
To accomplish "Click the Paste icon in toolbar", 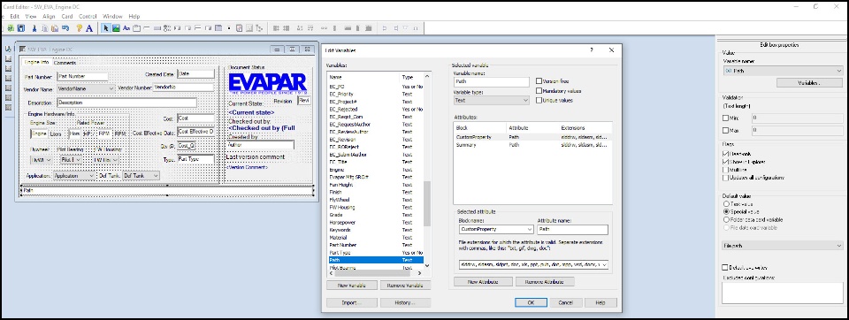I will [x=55, y=27].
